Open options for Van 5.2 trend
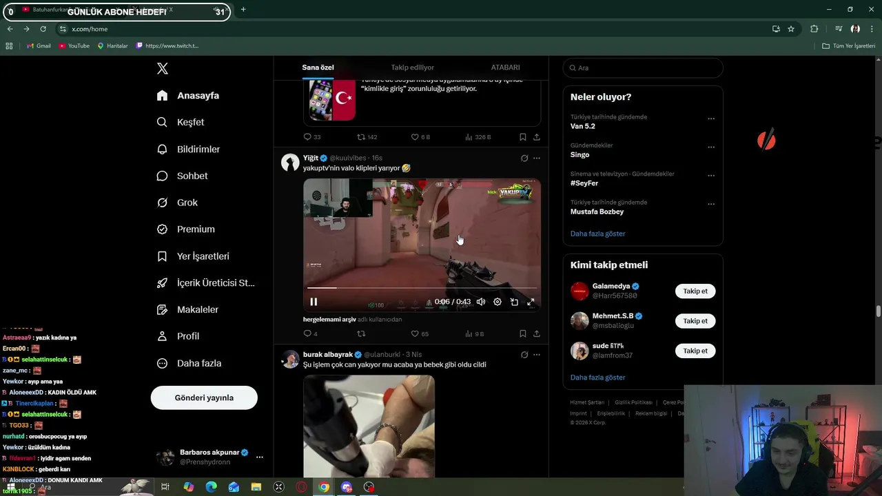Viewport: 882px width, 496px height. (711, 118)
